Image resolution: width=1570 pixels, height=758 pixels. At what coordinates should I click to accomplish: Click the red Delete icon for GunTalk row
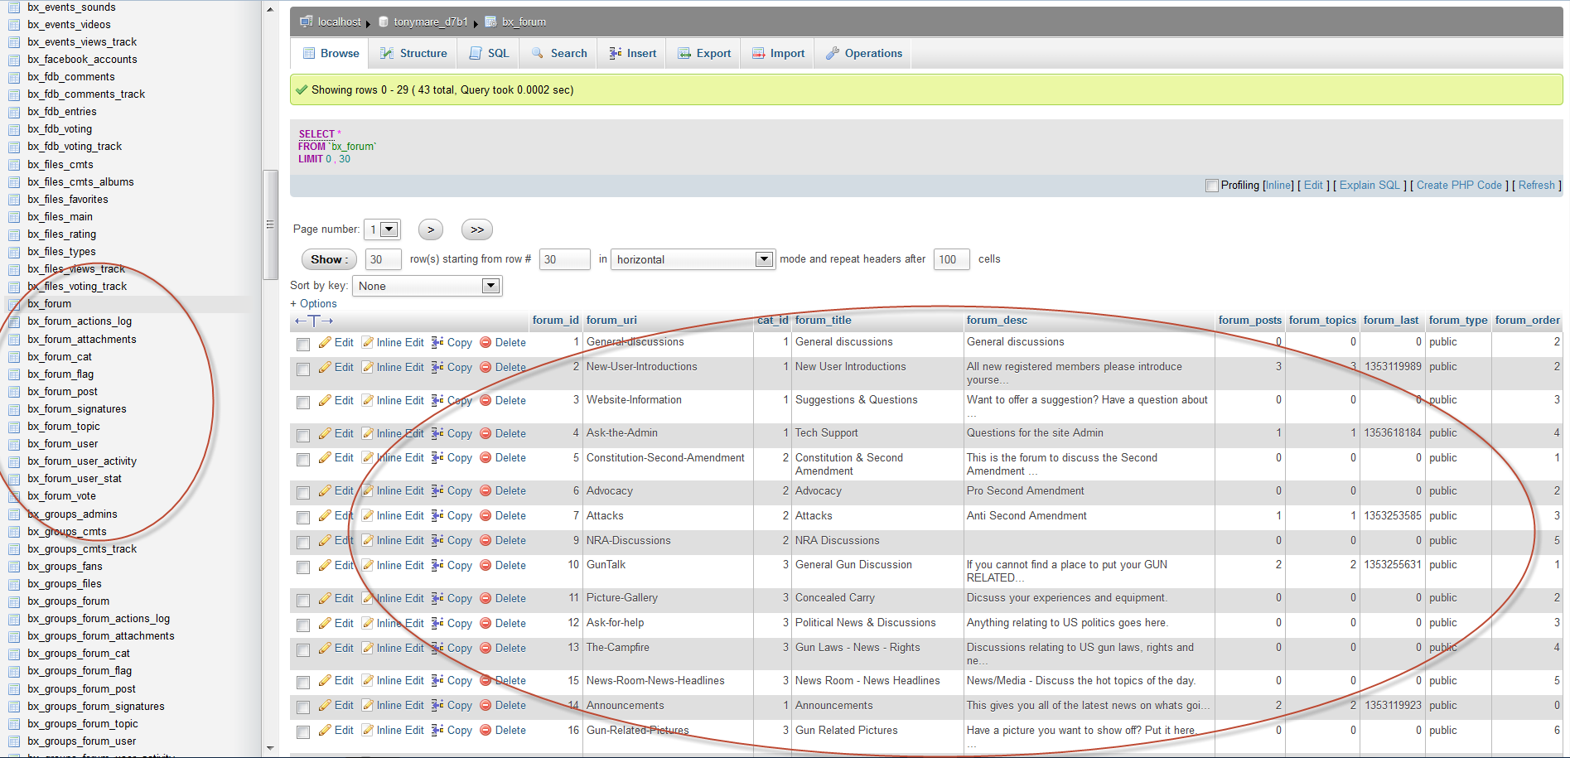pos(485,566)
